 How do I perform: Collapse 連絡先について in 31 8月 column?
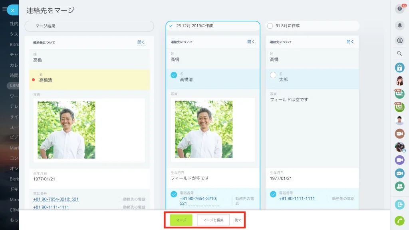pyautogui.click(x=350, y=42)
